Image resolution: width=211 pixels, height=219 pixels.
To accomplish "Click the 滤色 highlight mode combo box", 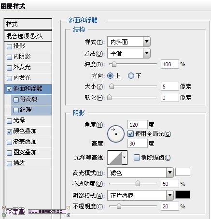I will tap(140, 173).
